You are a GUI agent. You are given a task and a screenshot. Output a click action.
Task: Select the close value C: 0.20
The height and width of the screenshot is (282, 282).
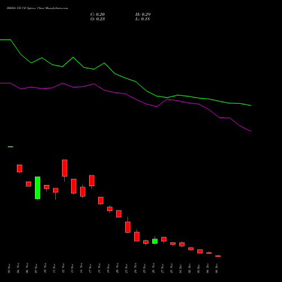coord(98,15)
